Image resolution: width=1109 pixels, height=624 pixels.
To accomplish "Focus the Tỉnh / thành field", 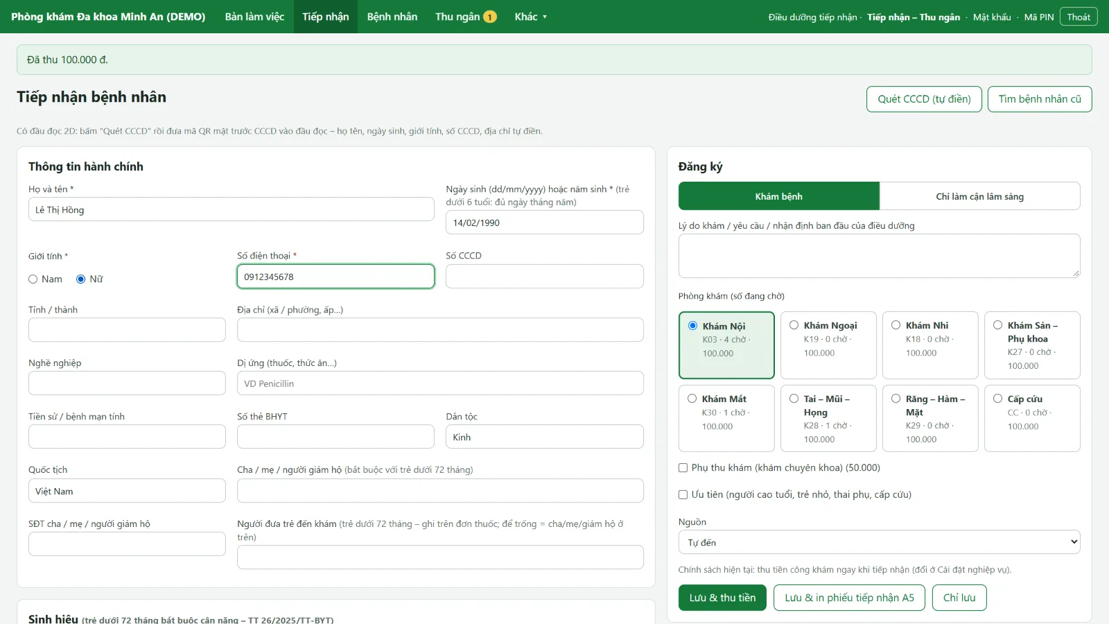I will pos(127,330).
